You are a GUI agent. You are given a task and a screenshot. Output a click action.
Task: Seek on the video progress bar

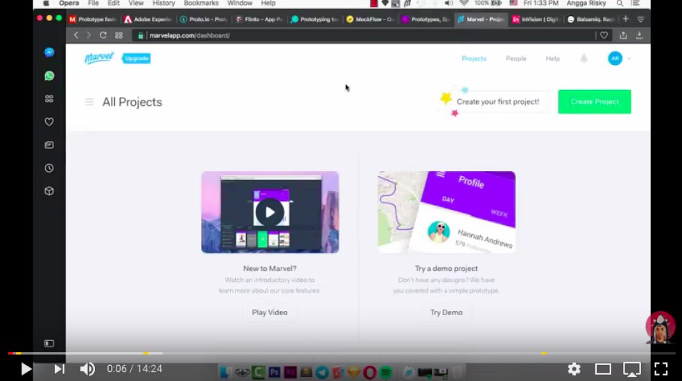pyautogui.click(x=341, y=353)
